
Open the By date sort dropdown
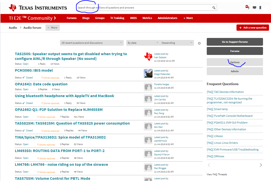(x=143, y=43)
